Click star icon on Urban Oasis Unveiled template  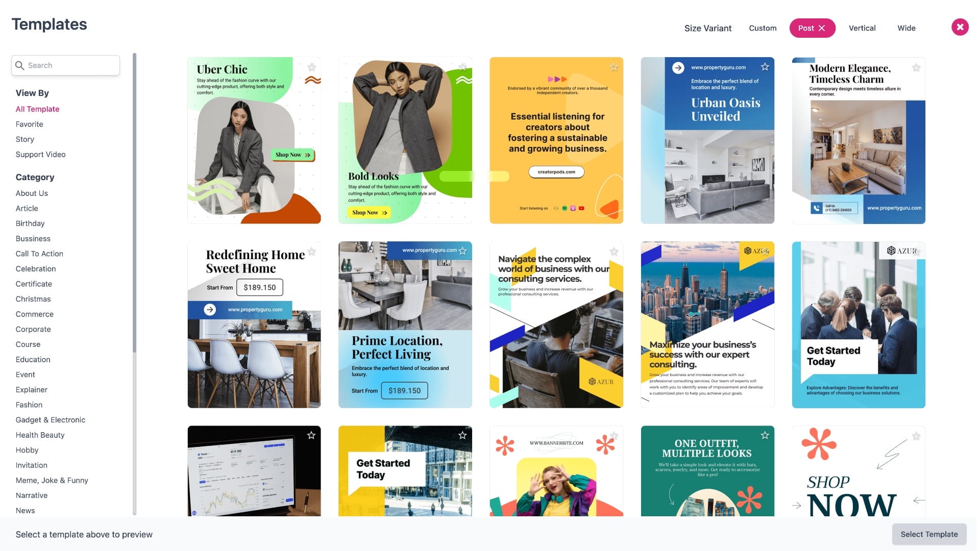[765, 67]
